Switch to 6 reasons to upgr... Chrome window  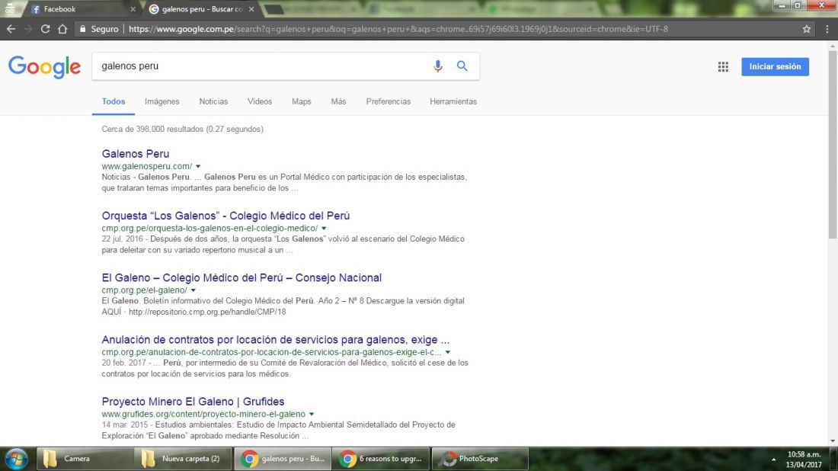click(x=380, y=459)
